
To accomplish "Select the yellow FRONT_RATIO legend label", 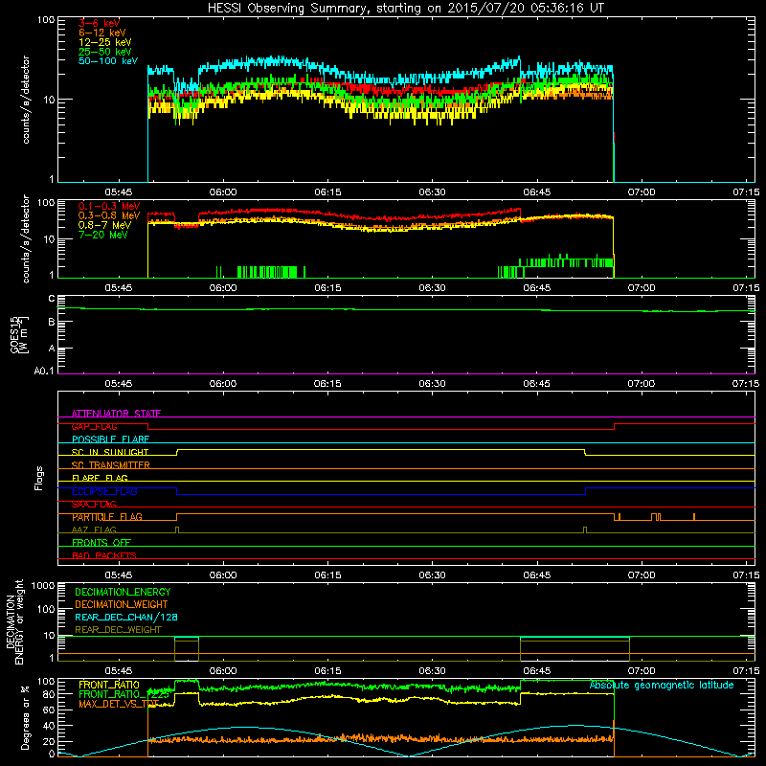I will click(x=109, y=685).
